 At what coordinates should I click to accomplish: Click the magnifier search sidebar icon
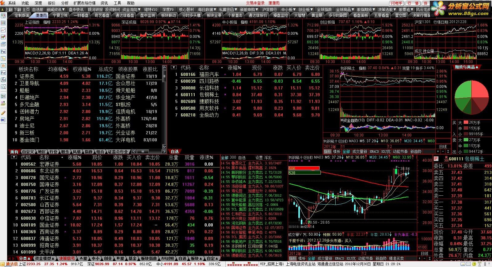pos(3,87)
